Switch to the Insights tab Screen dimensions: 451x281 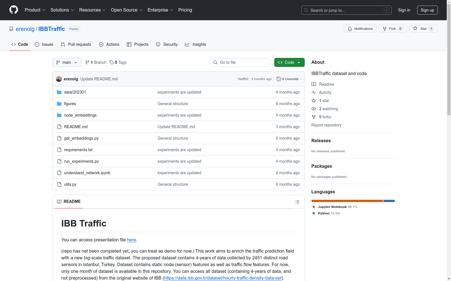point(196,44)
